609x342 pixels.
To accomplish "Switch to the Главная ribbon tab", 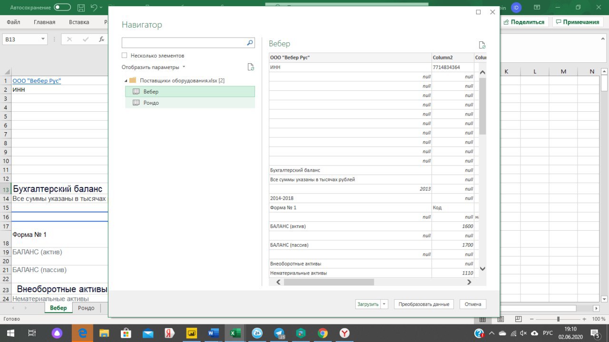I will [44, 22].
